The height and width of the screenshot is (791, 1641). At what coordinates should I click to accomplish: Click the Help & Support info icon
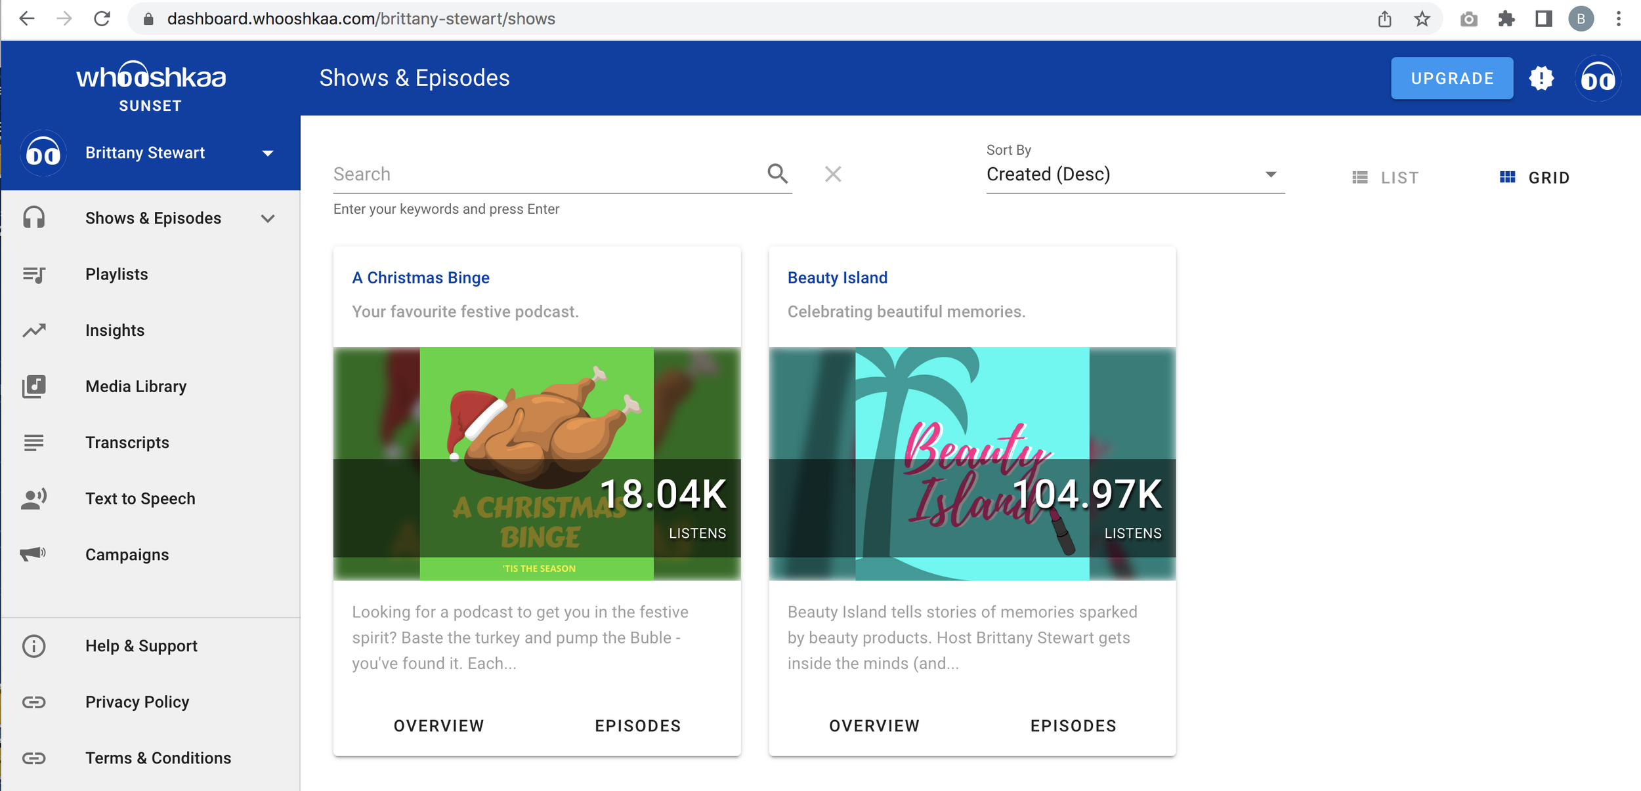click(33, 646)
